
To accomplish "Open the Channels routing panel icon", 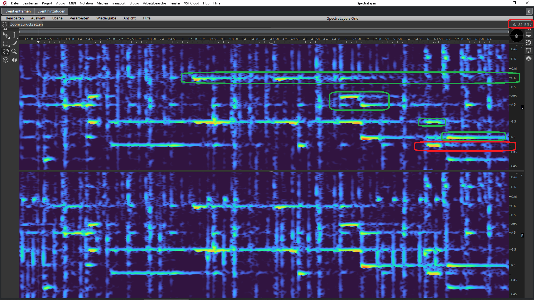I will click(528, 51).
